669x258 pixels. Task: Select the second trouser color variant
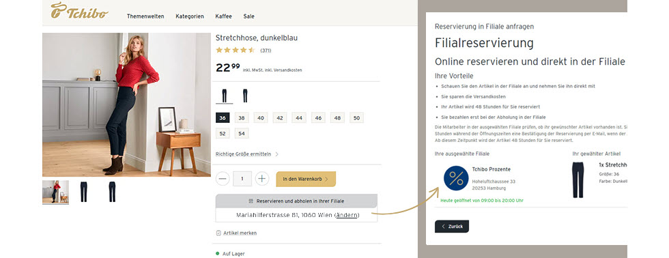(x=245, y=96)
